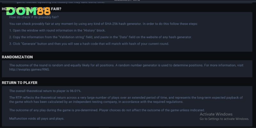
Task: Click the step 3 Generate button instruction
Action: [89, 44]
